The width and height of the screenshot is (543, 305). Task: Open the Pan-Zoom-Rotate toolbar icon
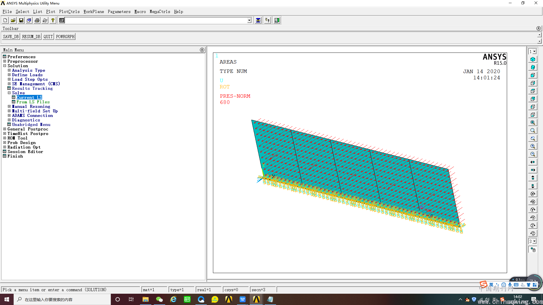click(x=29, y=20)
